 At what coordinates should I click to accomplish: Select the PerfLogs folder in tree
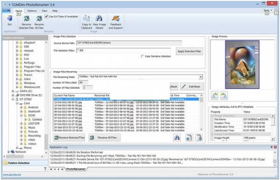tap(29, 63)
